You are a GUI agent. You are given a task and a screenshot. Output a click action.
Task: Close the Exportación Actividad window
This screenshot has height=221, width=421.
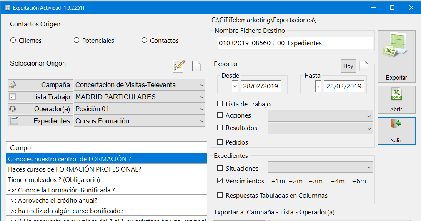tap(411, 7)
